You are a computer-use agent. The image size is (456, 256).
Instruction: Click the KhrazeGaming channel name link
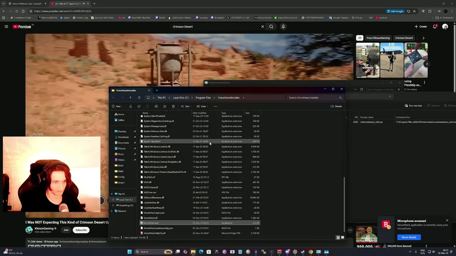44,229
